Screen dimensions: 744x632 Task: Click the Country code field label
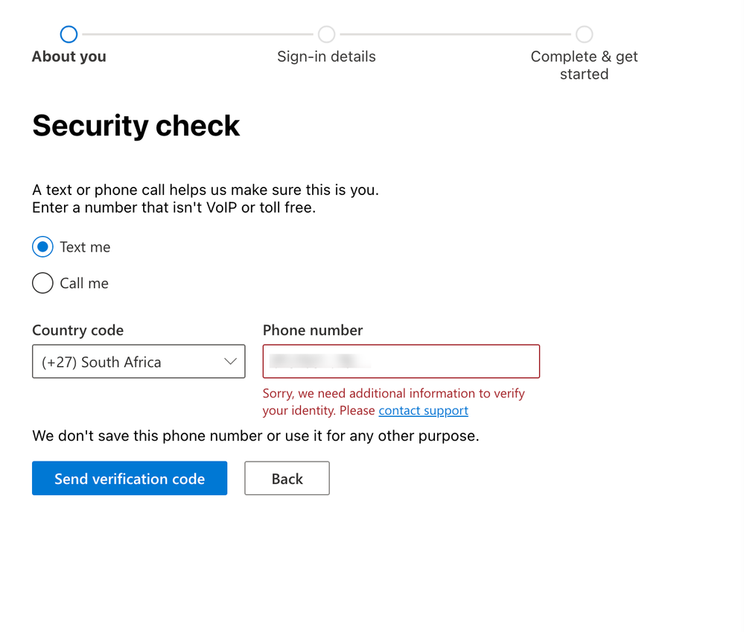coord(77,331)
